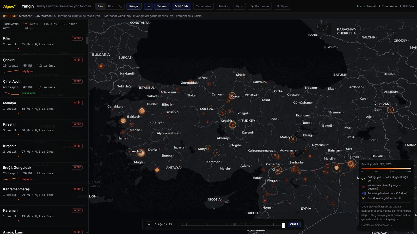The width and height of the screenshot is (417, 234).
Task: Click the Yangın app title
Action: [28, 6]
